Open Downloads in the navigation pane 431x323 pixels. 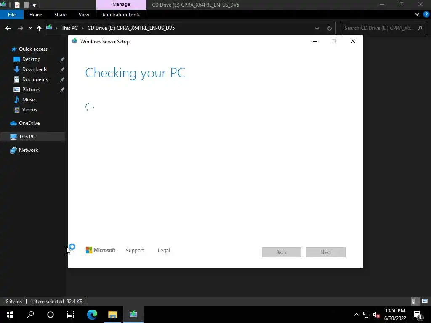pyautogui.click(x=35, y=69)
